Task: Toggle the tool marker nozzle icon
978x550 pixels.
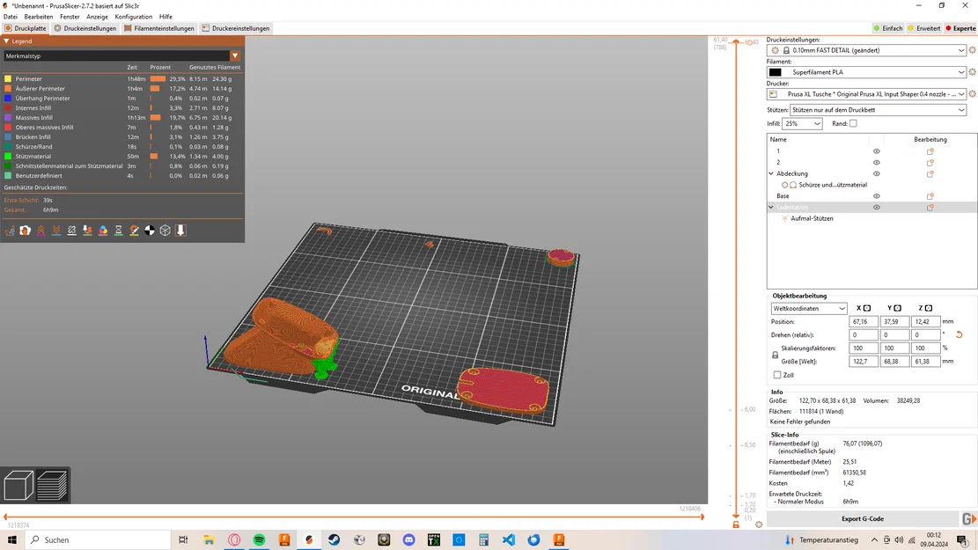Action: [x=180, y=231]
